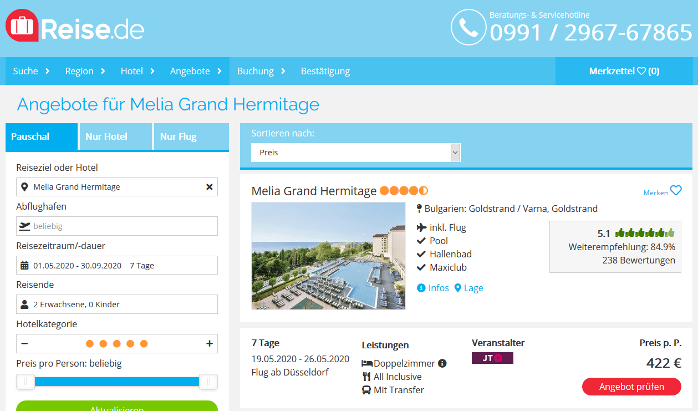Screen dimensions: 698x411
Task: Click the Doppelzimmer info icon
Action: [x=442, y=363]
